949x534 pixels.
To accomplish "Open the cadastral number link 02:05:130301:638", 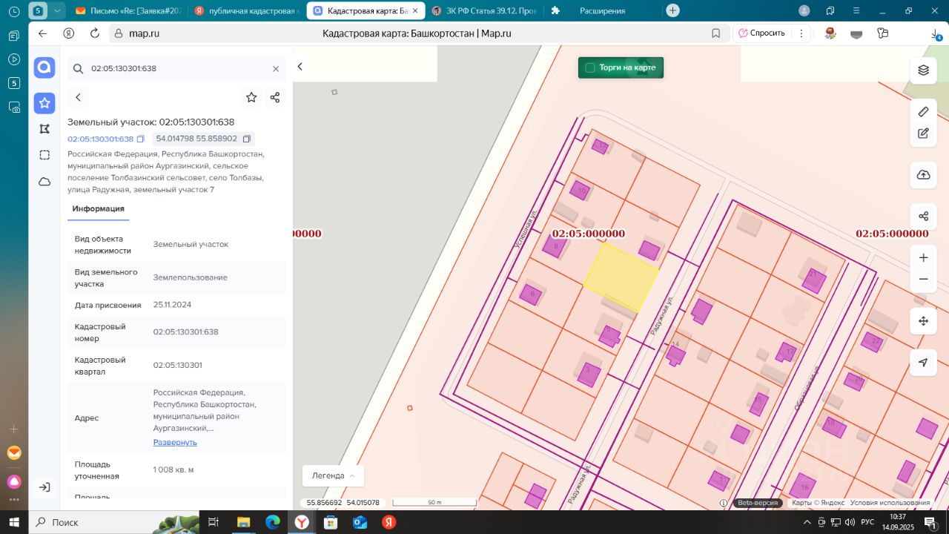I will click(100, 139).
